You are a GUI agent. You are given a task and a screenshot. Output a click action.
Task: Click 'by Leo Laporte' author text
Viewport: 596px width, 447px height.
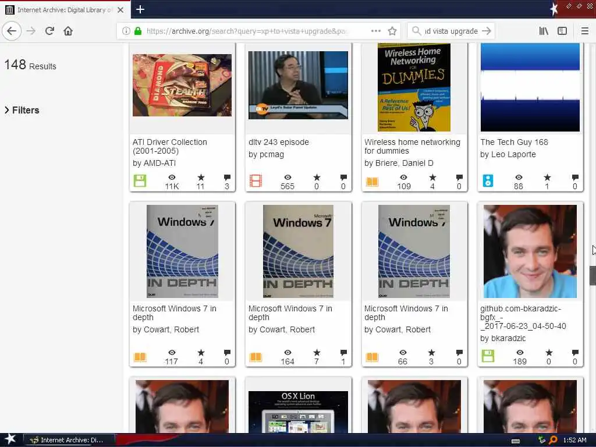508,154
